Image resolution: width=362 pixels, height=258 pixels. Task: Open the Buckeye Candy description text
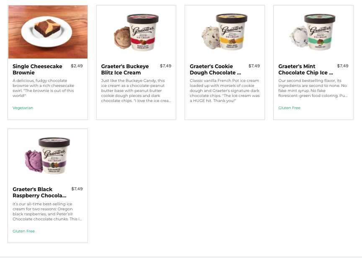click(136, 91)
